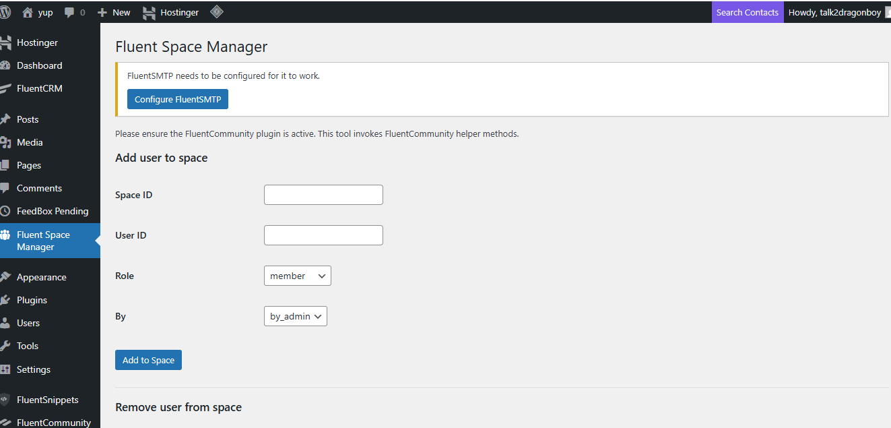Click the Pages icon in sidebar
The image size is (891, 428).
pyautogui.click(x=5, y=165)
